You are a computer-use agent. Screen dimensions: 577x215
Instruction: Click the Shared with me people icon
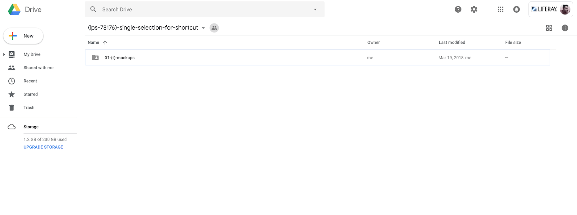pos(12,68)
